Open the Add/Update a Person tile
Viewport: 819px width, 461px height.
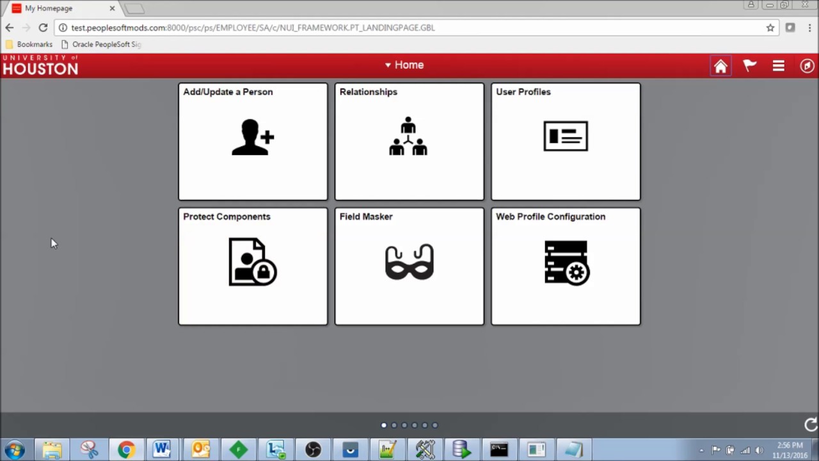(x=253, y=142)
